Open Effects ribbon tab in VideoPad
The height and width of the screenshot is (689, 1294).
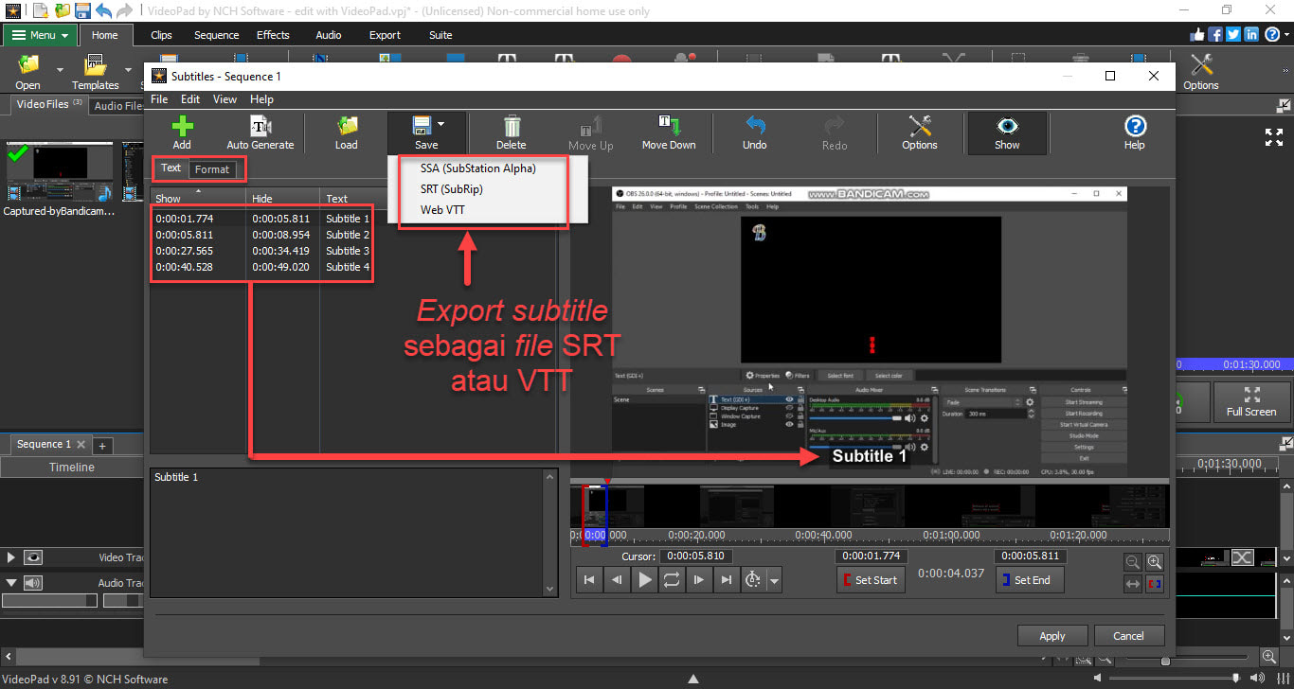coord(273,35)
